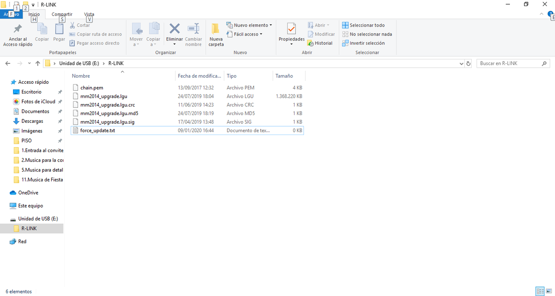Viewport: 555px width, 296px height.
Task: Open recent locations dropdown arrow
Action: click(29, 63)
